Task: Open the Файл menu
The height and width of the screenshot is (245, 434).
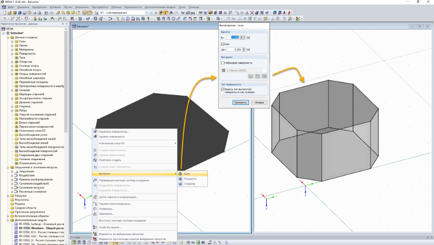Action: 11,7
